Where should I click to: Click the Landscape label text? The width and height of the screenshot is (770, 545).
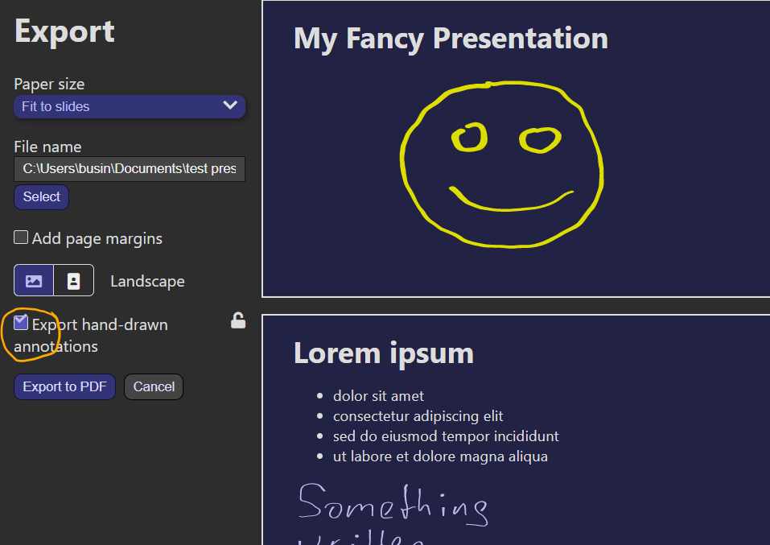[x=147, y=280]
